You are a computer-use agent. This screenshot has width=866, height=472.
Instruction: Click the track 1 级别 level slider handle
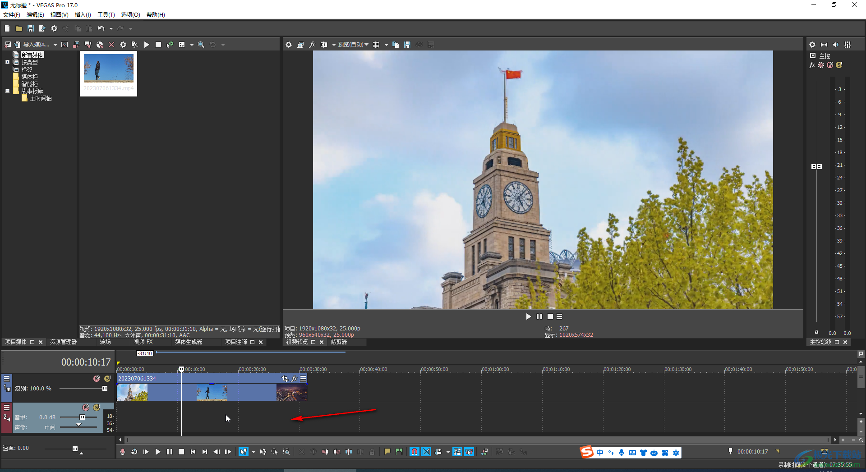(105, 389)
